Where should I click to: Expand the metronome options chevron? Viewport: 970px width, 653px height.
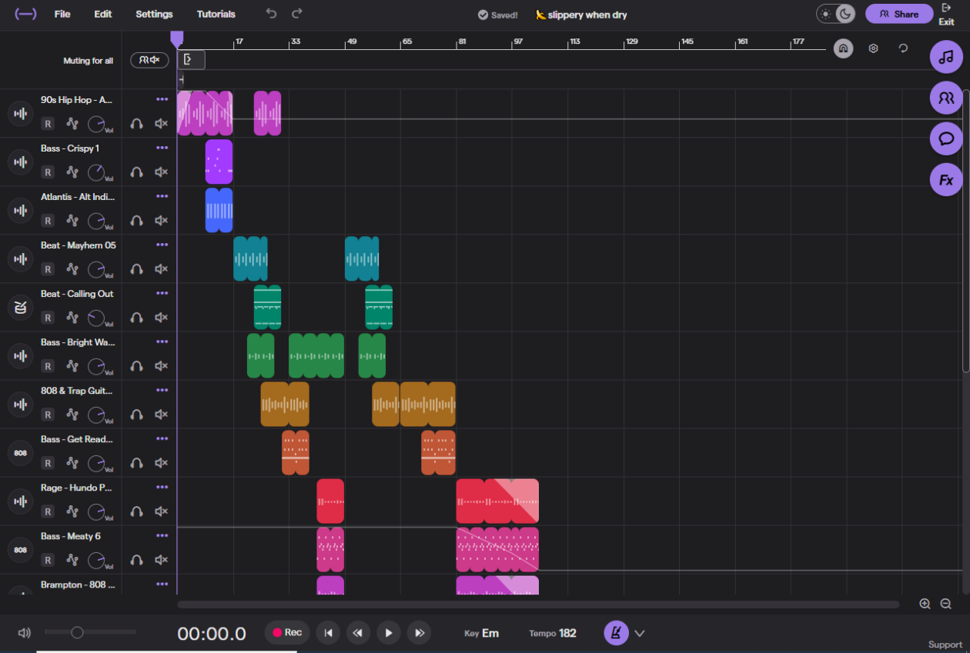point(639,633)
